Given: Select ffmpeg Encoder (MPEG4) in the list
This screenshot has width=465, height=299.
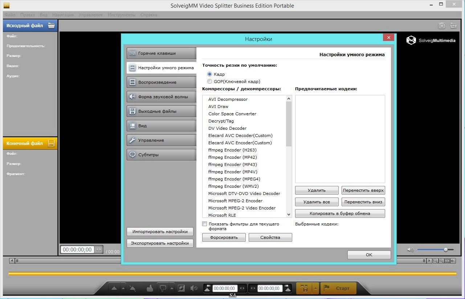Looking at the screenshot, I should coord(234,179).
